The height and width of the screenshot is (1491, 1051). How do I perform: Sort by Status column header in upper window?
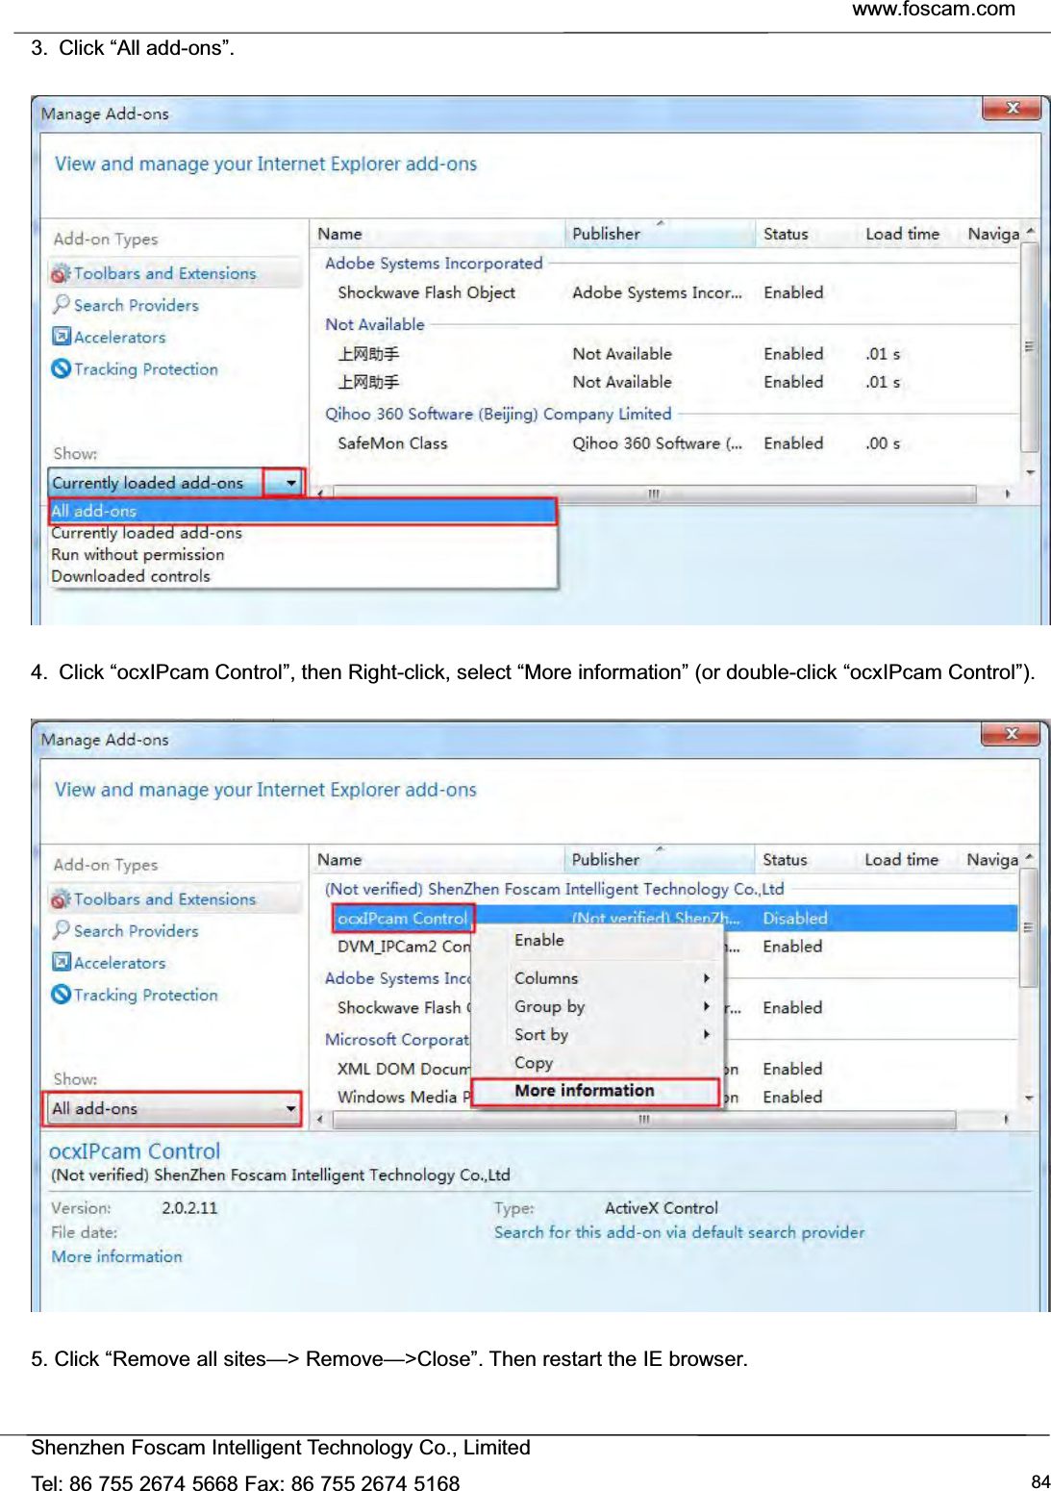807,234
